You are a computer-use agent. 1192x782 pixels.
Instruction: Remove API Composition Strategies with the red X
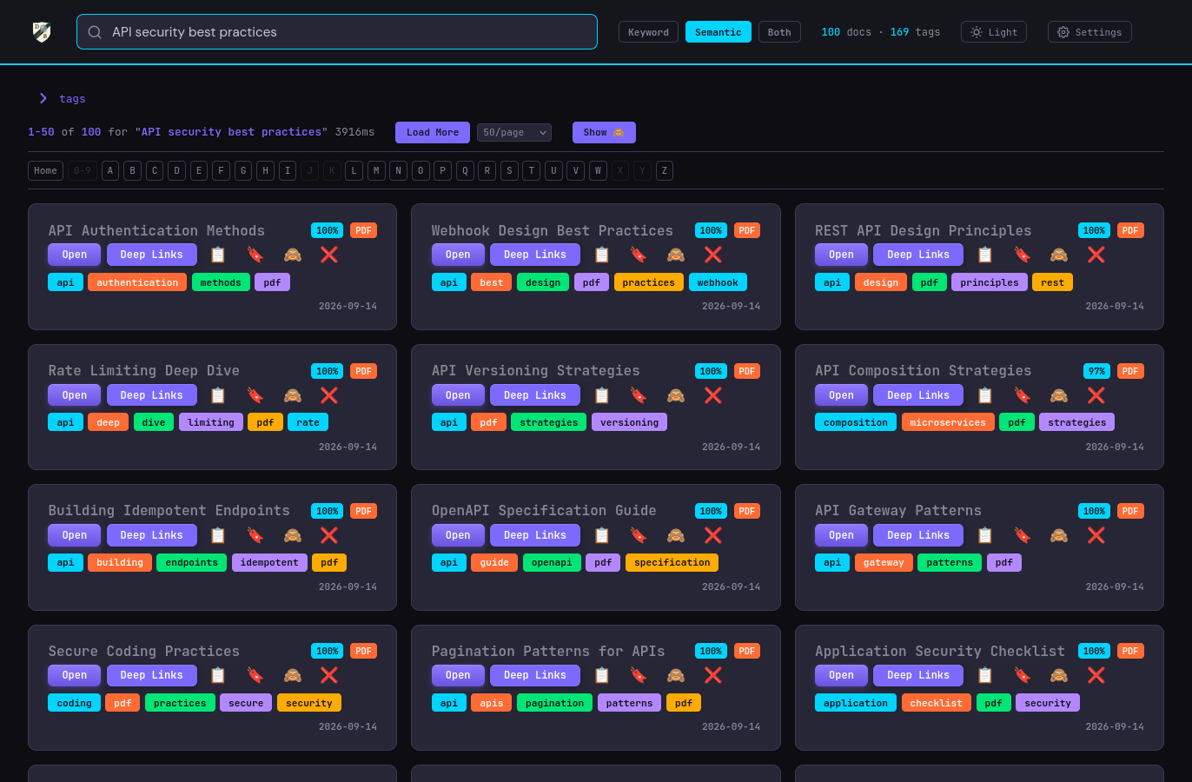[1096, 395]
